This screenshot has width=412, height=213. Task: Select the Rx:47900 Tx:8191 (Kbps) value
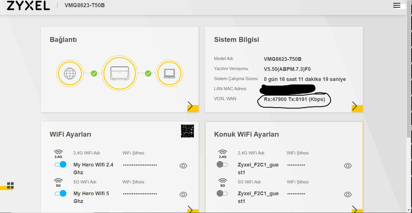[x=294, y=100]
